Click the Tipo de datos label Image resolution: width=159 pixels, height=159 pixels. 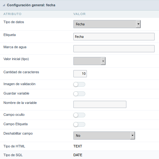pos(14,22)
